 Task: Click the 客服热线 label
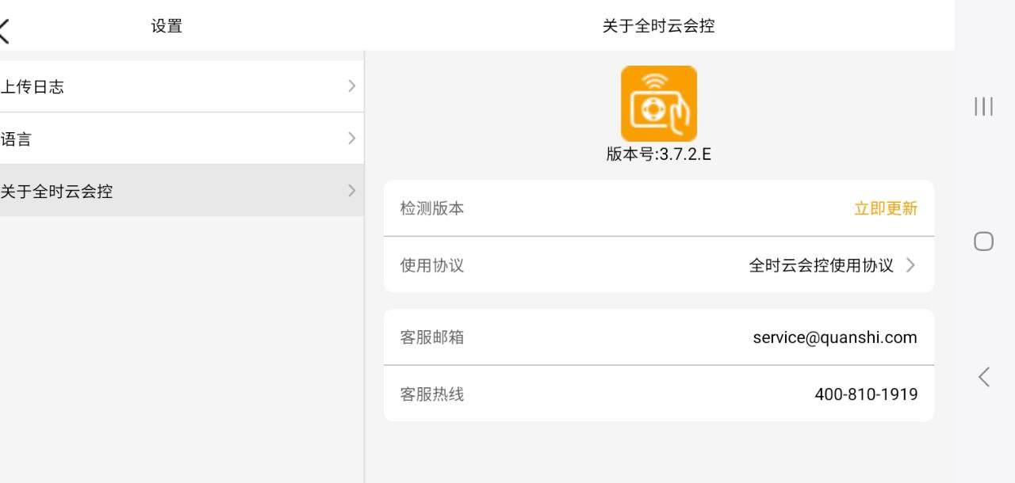click(432, 394)
